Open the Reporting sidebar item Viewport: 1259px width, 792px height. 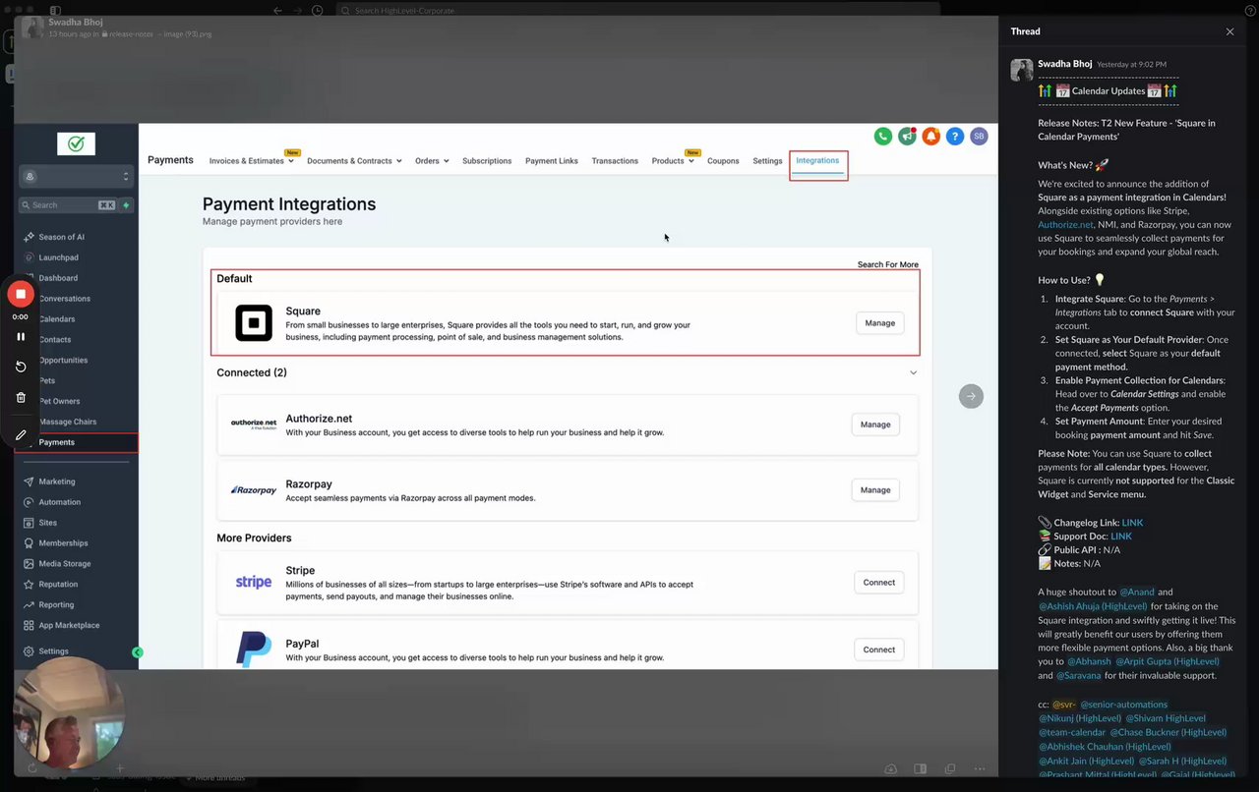pos(56,605)
